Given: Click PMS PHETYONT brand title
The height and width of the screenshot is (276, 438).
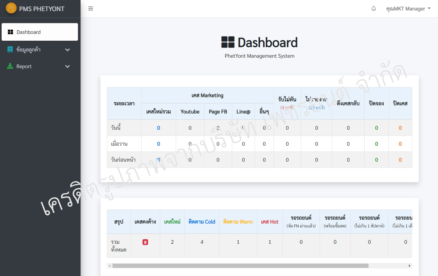Looking at the screenshot, I should tap(42, 9).
